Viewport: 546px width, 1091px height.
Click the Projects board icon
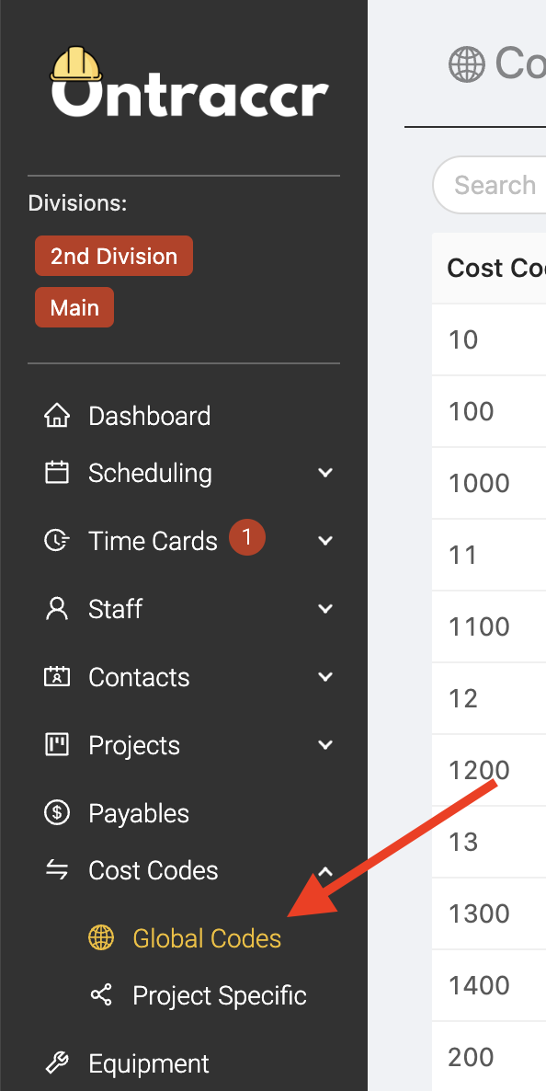click(57, 745)
